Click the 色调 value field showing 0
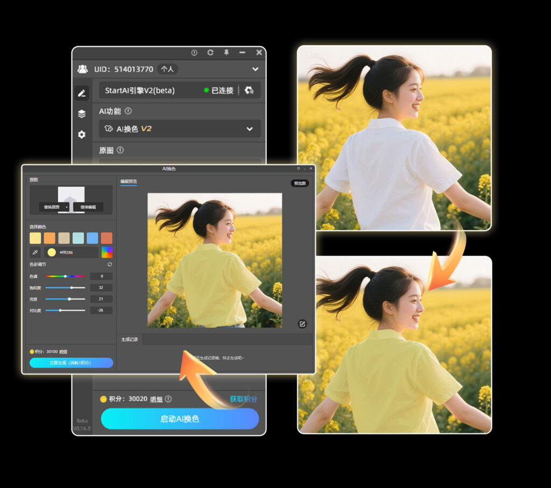 coord(101,276)
